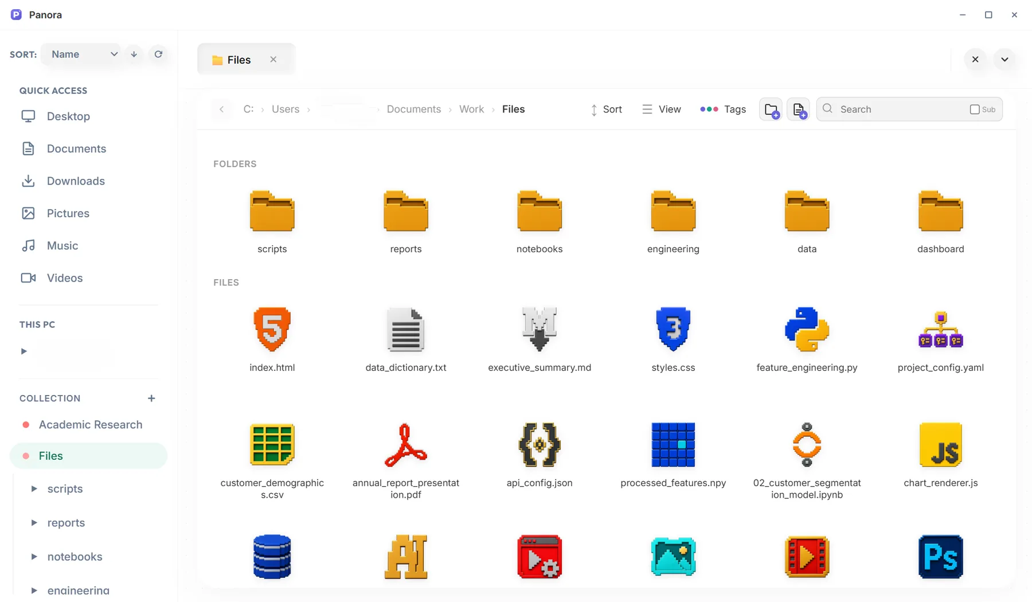The image size is (1032, 602).
Task: Go to Documents in breadcrumb path
Action: coord(414,109)
